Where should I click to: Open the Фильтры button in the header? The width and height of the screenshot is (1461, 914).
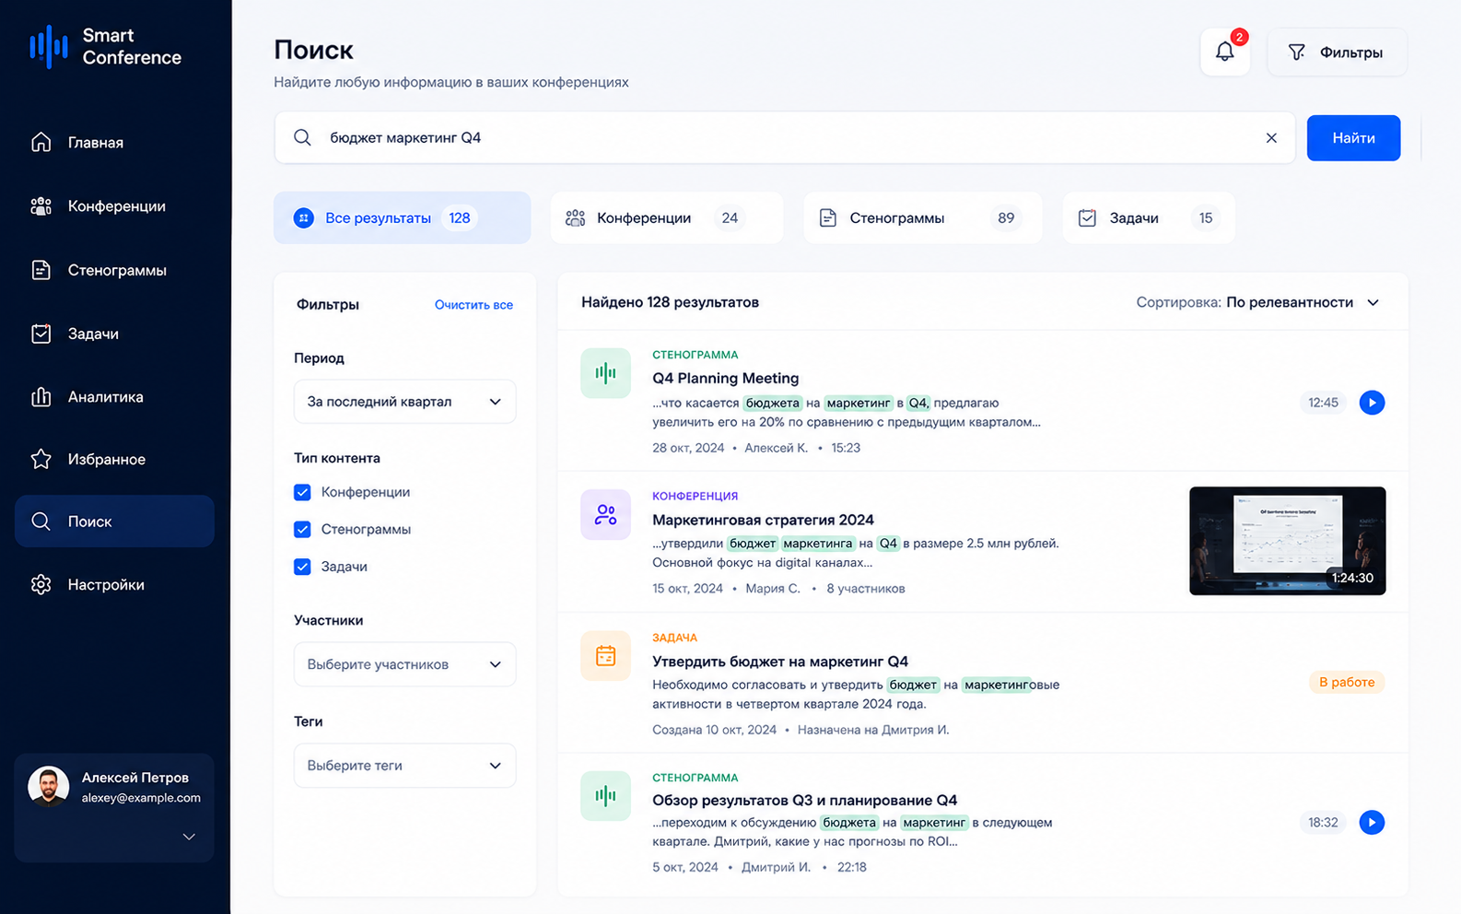[1337, 53]
